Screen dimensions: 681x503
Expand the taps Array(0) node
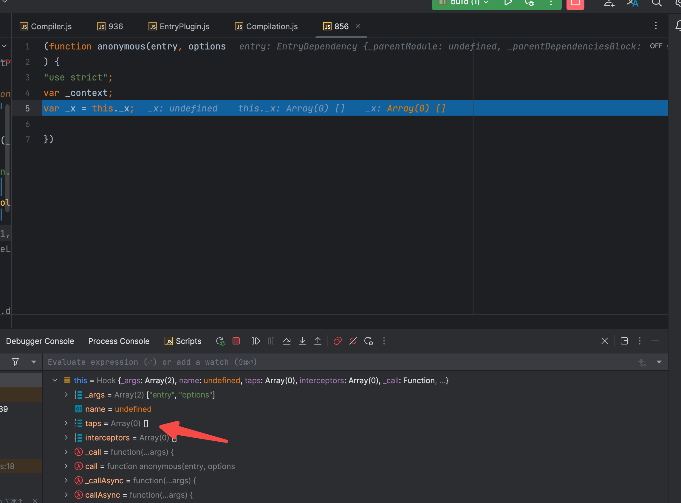pos(66,423)
